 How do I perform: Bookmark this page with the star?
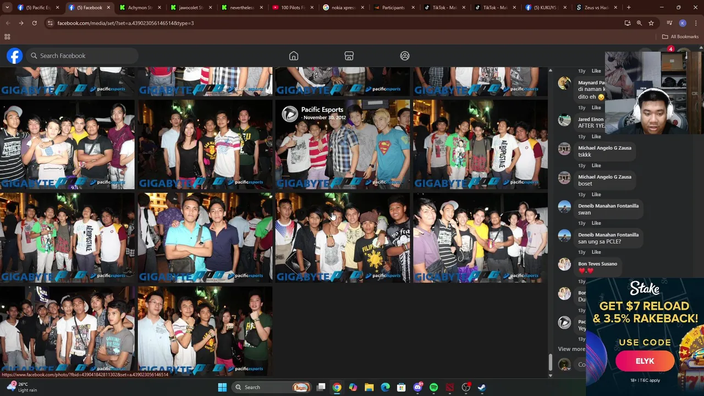pyautogui.click(x=651, y=23)
